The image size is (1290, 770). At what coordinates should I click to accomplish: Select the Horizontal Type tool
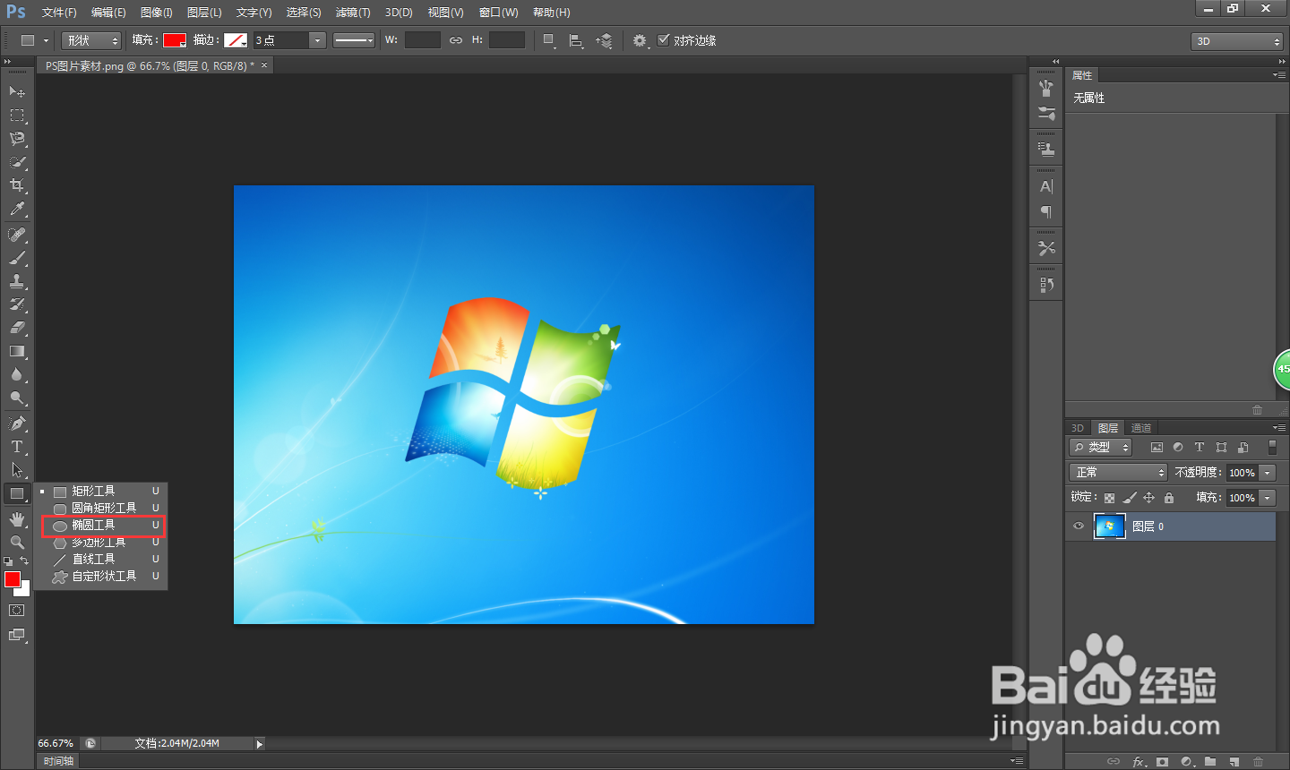tap(17, 447)
